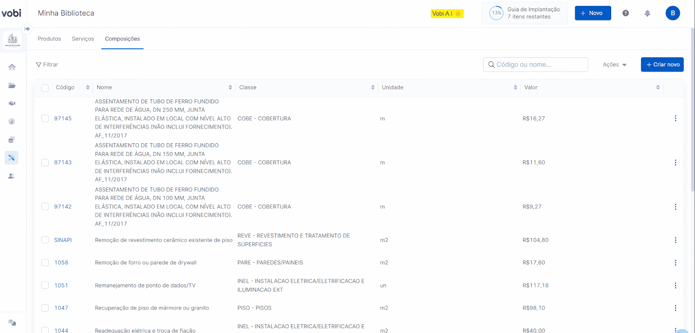Open more options for SINAPI row
The height and width of the screenshot is (333, 695).
coord(675,240)
